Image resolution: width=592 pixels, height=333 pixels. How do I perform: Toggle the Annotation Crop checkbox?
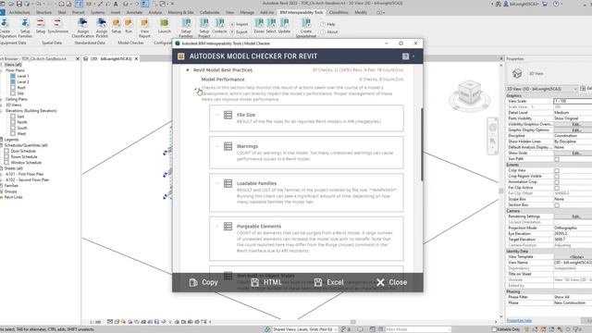(557, 182)
